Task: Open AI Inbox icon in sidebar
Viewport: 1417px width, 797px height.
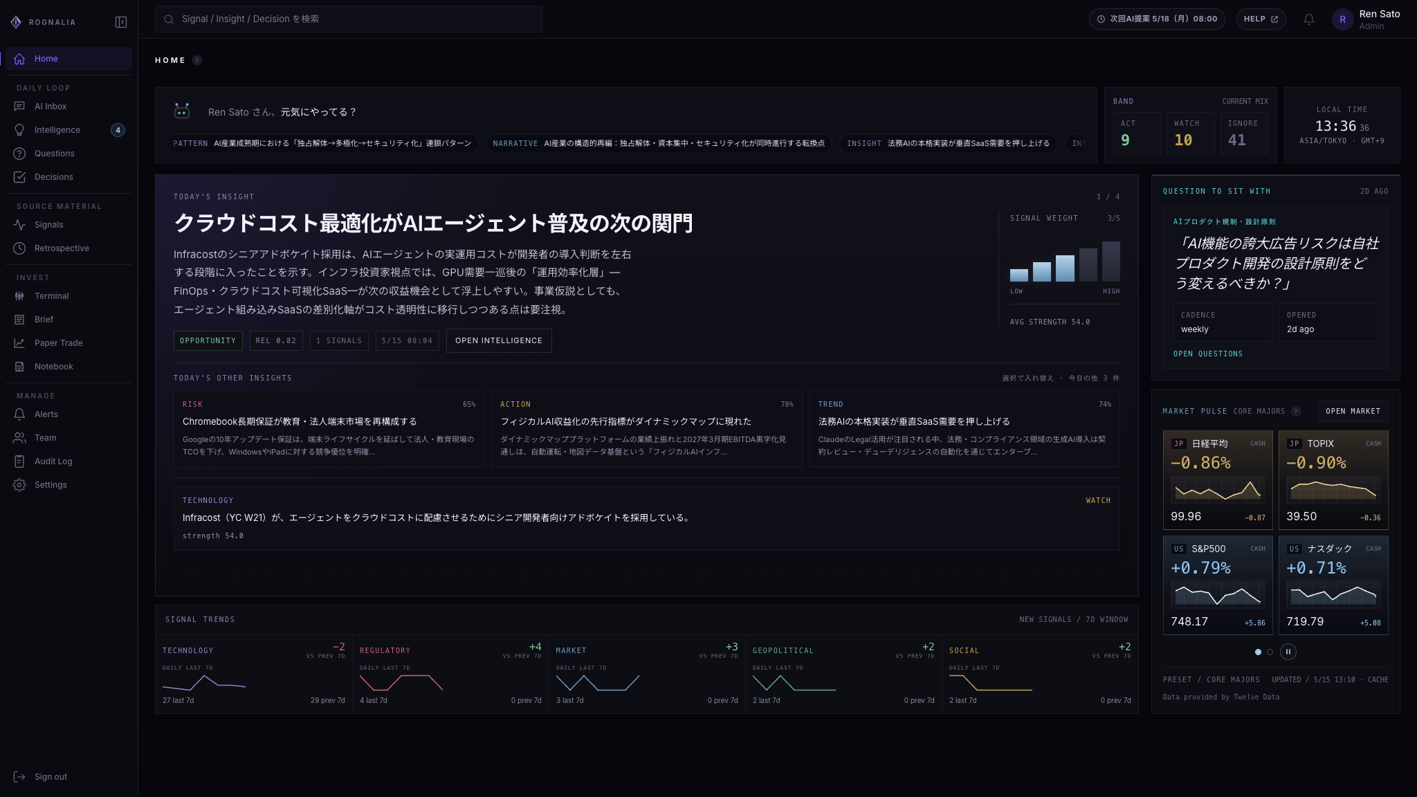Action: click(x=19, y=107)
